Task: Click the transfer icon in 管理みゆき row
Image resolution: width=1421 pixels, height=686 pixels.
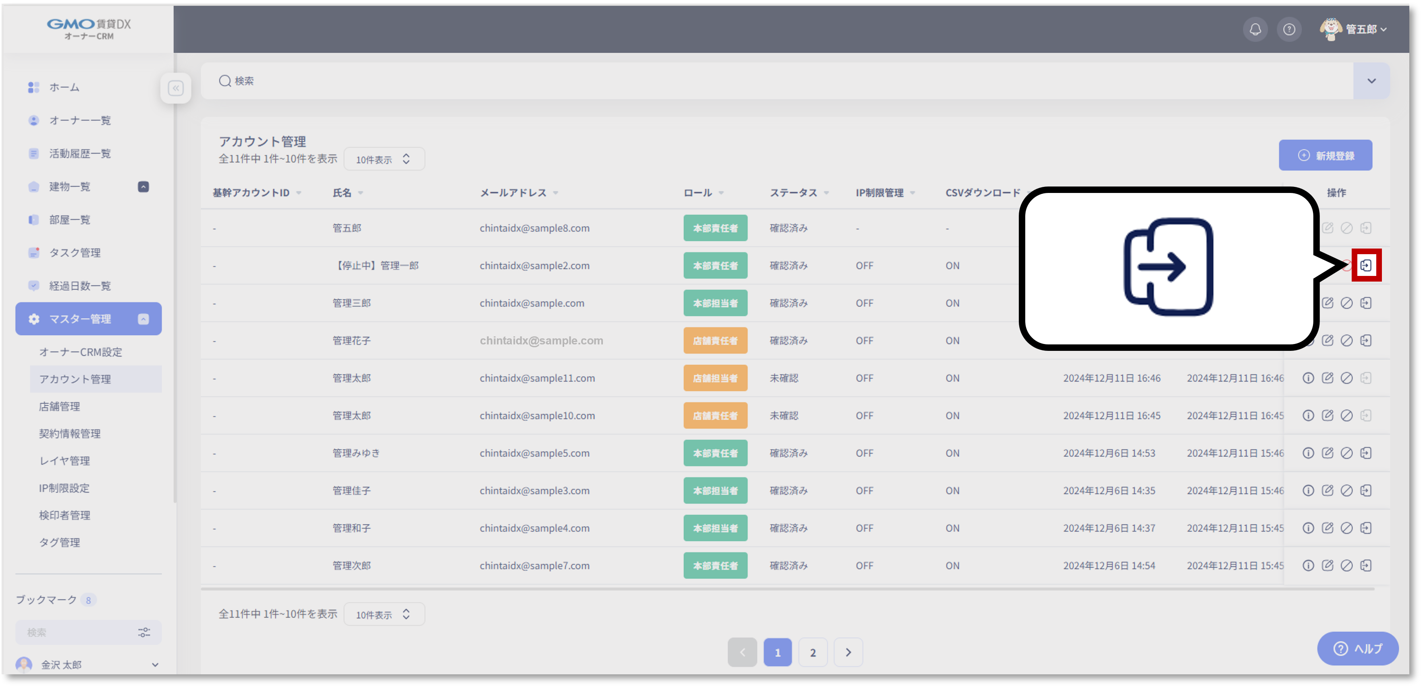Action: tap(1366, 453)
